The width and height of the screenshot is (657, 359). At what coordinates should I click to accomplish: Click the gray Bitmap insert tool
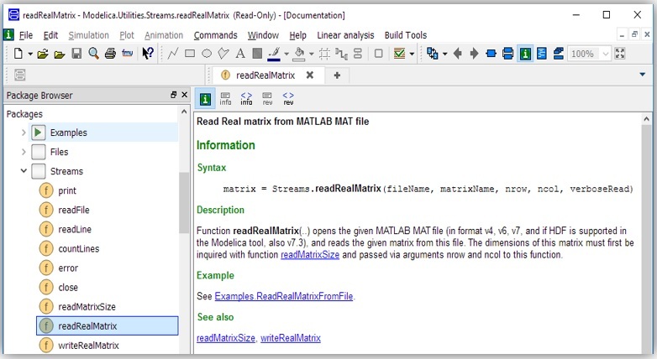(257, 54)
